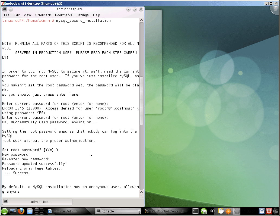
Task: Click the scroll up arrow of terminal scrollbar
Action: (x=141, y=20)
